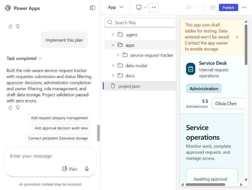
Task: Click the project.json file icon
Action: [x=113, y=86]
